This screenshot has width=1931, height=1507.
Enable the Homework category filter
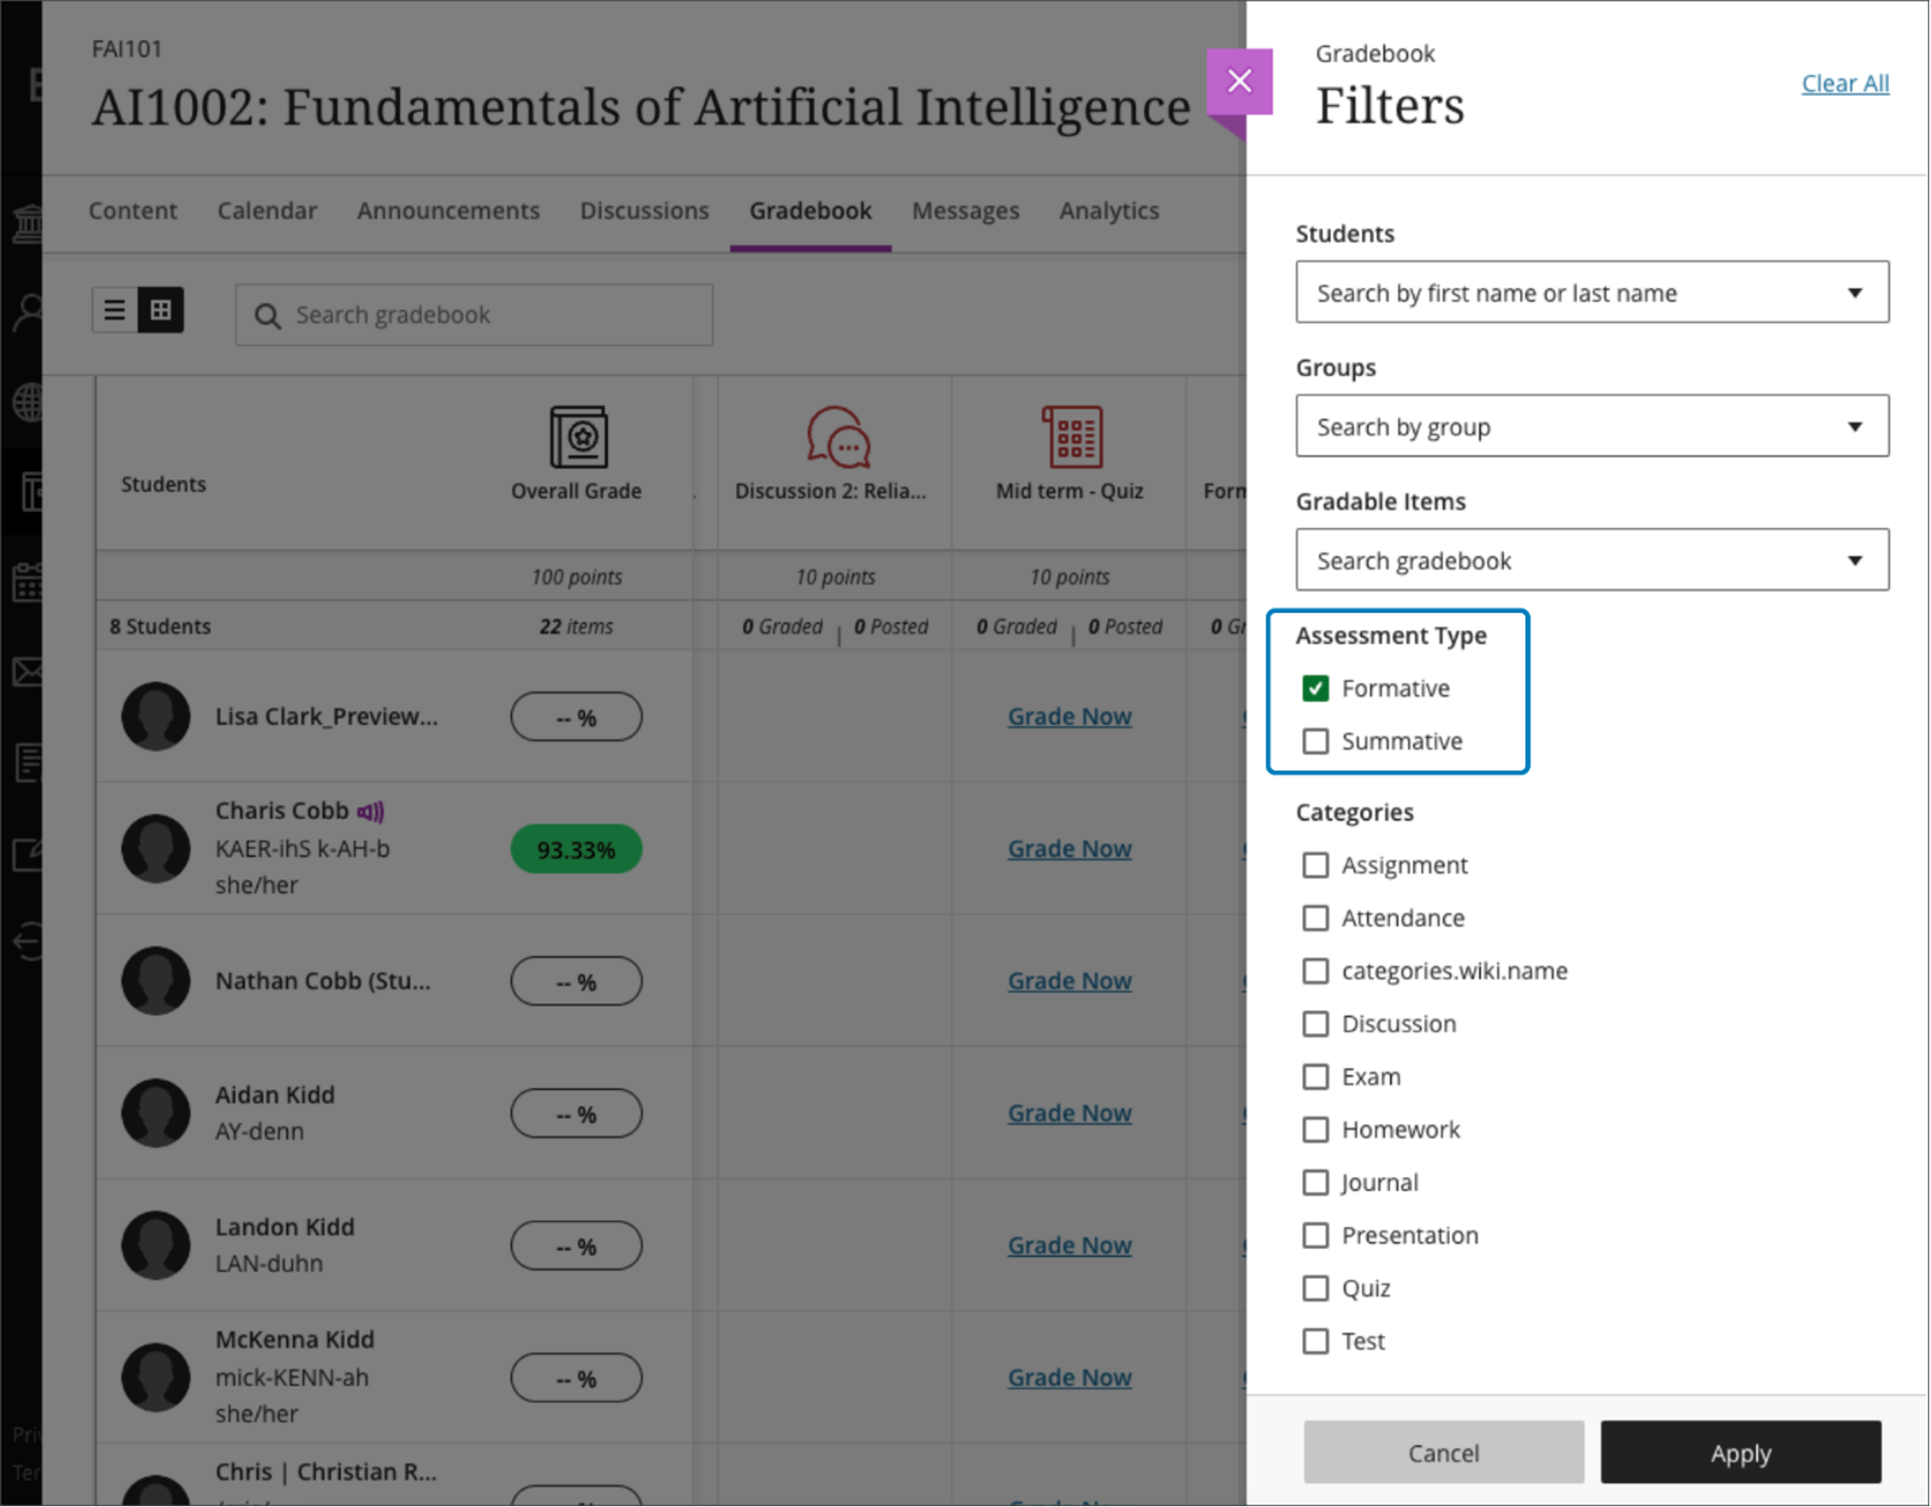(1314, 1129)
